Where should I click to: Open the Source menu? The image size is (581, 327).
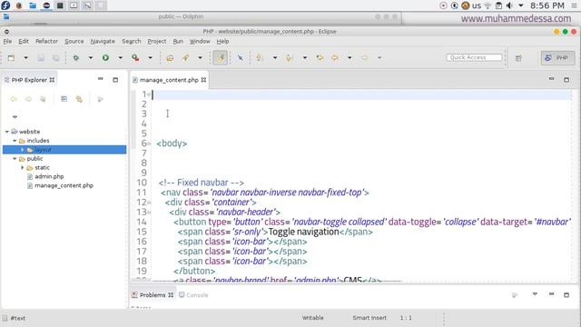(x=74, y=41)
